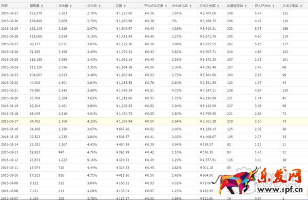Click the 5.16% click-rate cell for 2016-08-12
The width and height of the screenshot is (308, 200).
92,160
